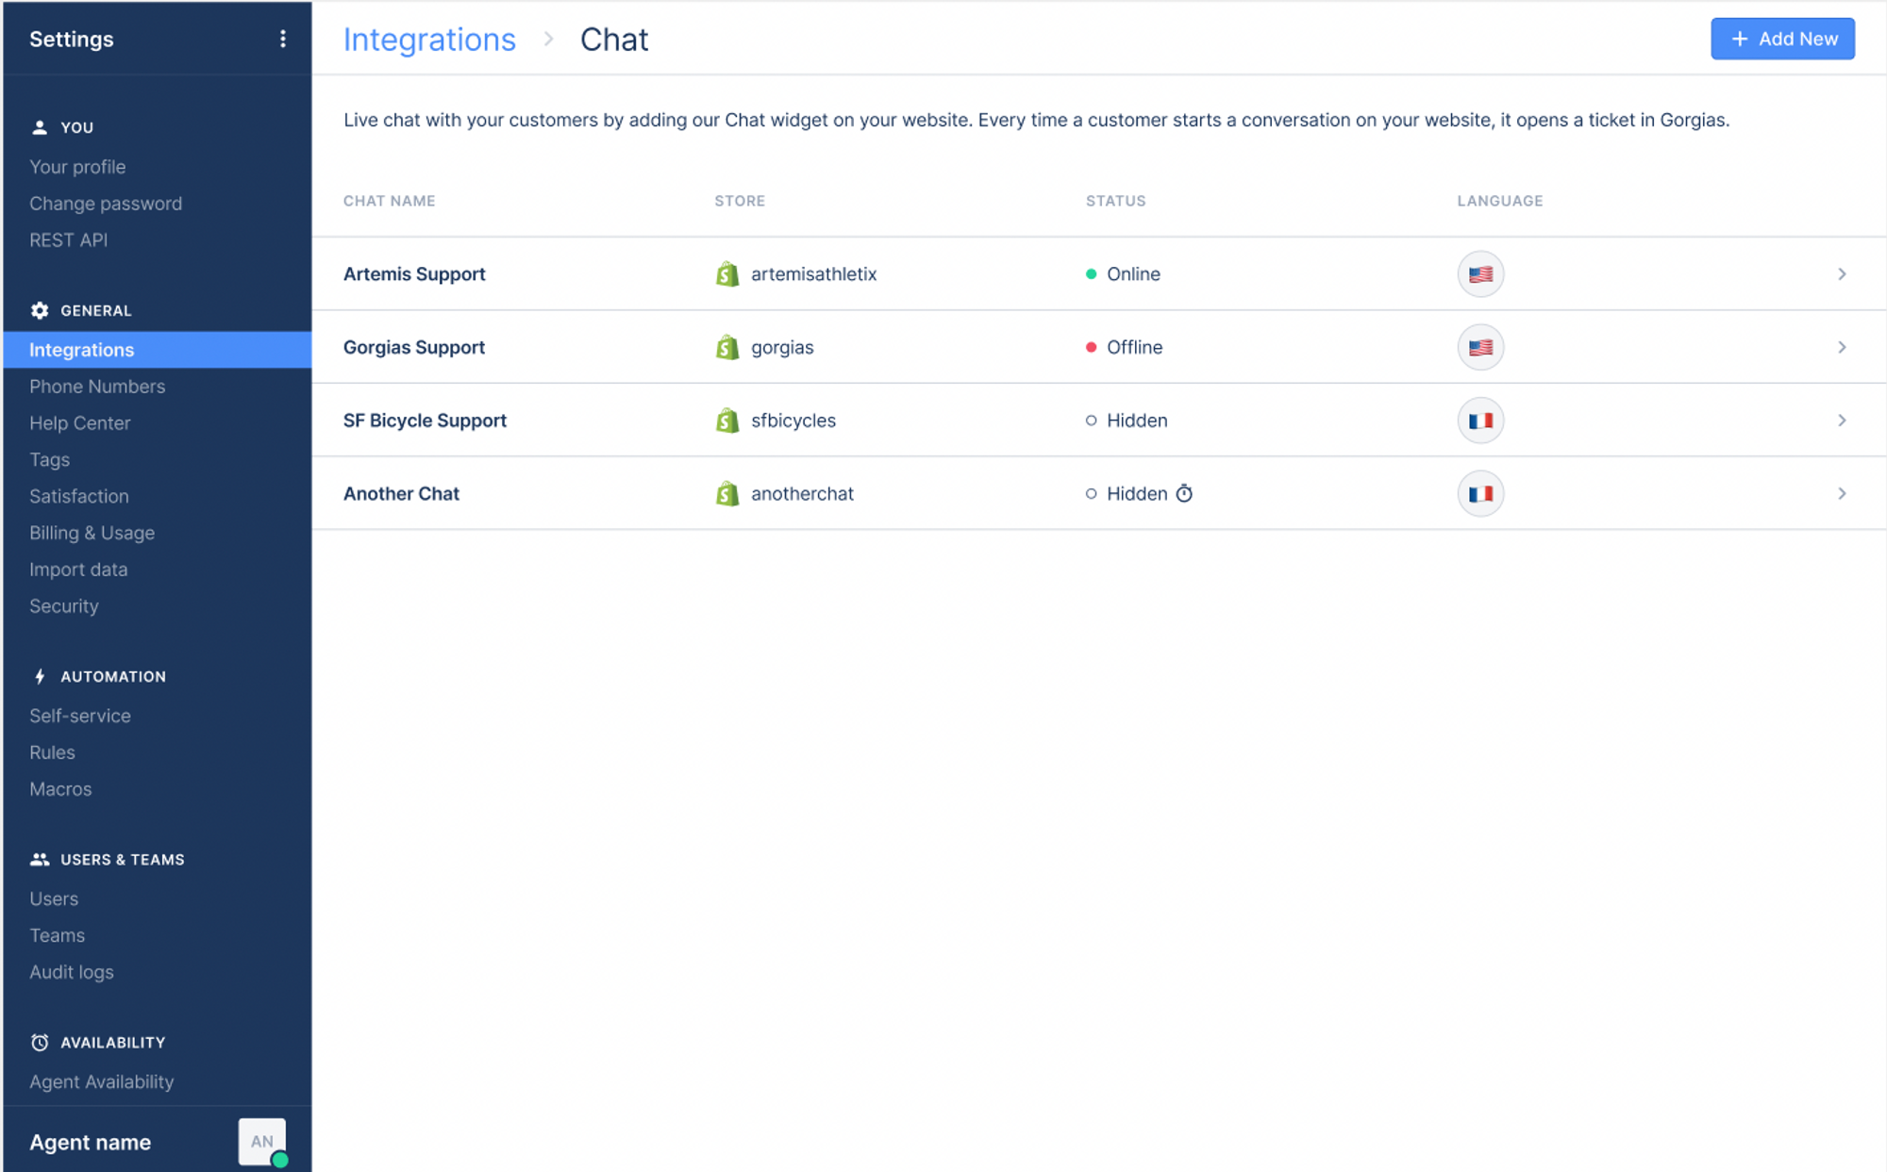Expand the Gorgias Support row chevron
The height and width of the screenshot is (1172, 1887).
pos(1842,347)
